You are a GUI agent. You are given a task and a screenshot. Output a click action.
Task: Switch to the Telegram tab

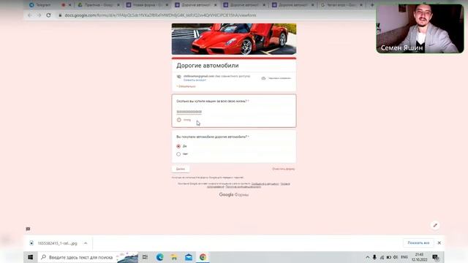(x=43, y=5)
